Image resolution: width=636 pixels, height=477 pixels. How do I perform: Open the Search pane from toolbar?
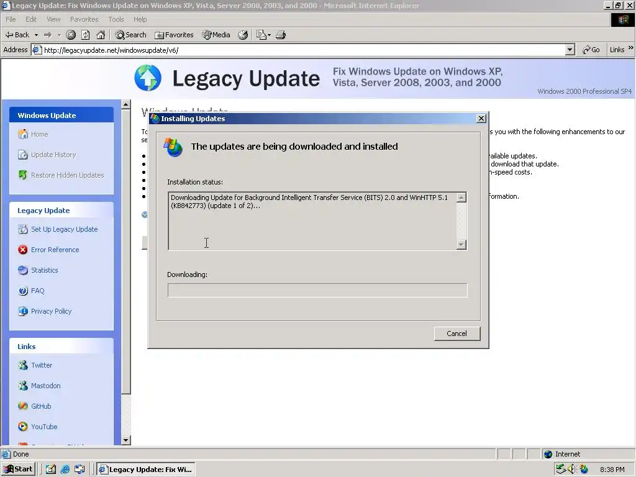pos(130,35)
